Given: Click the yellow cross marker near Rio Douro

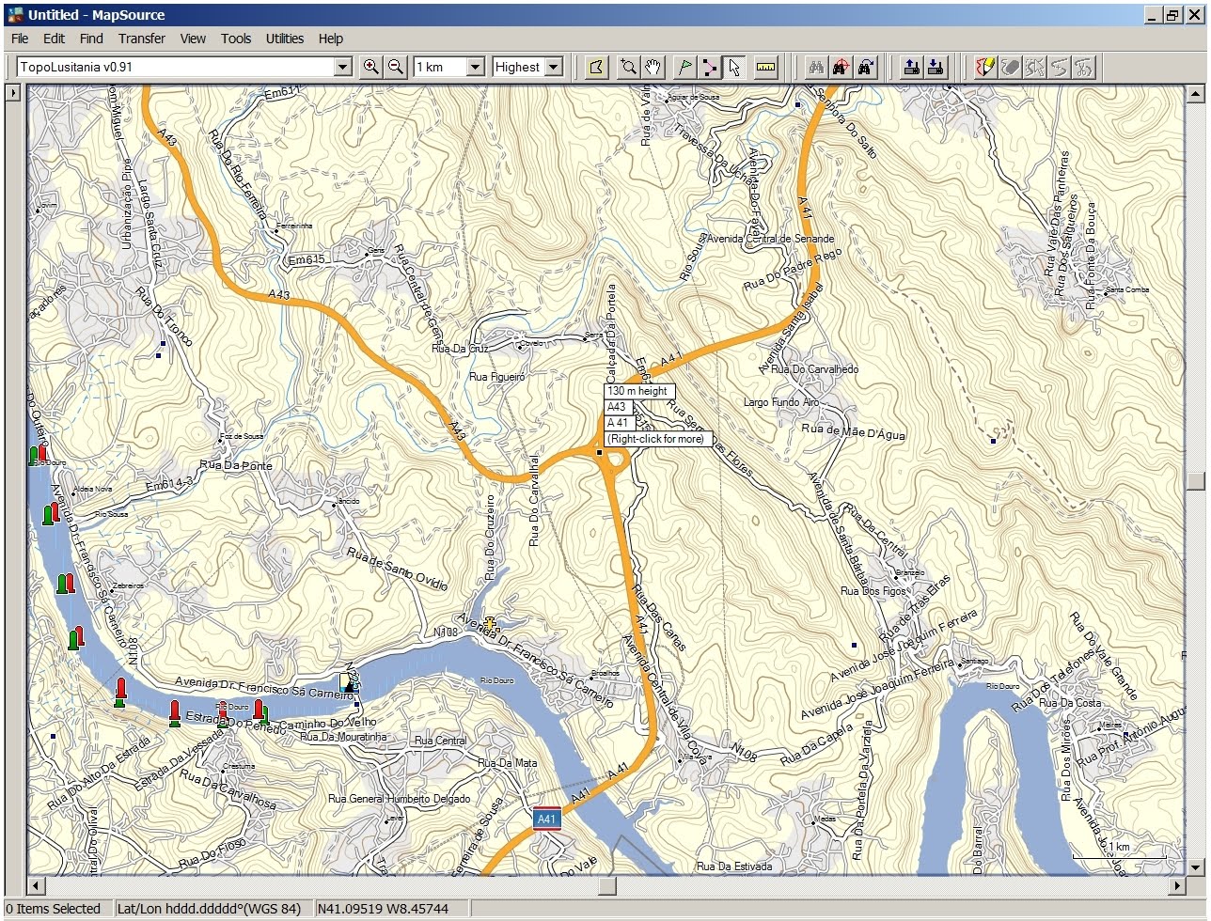Looking at the screenshot, I should coord(490,623).
